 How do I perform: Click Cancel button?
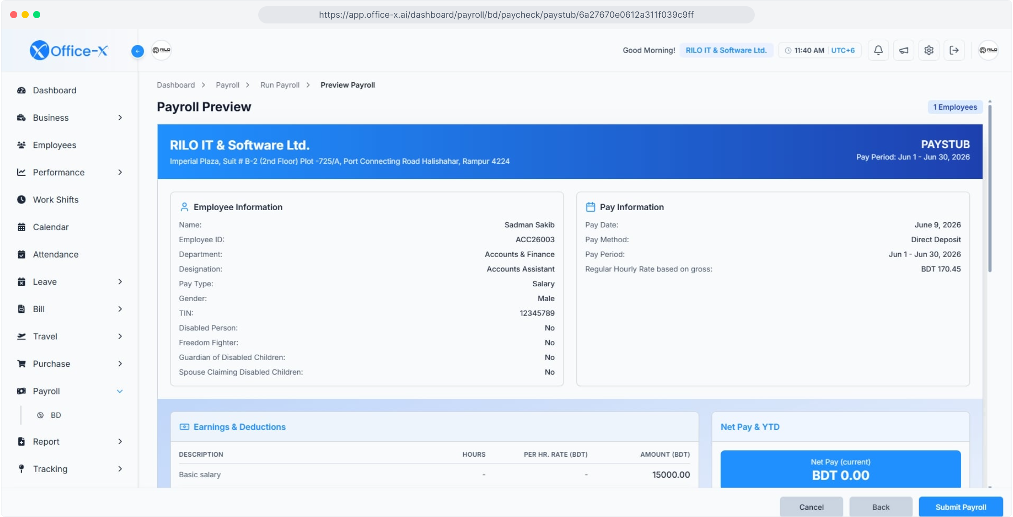coord(811,507)
